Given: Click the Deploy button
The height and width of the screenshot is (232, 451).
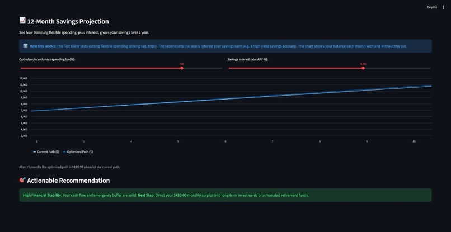Looking at the screenshot, I should (x=432, y=7).
